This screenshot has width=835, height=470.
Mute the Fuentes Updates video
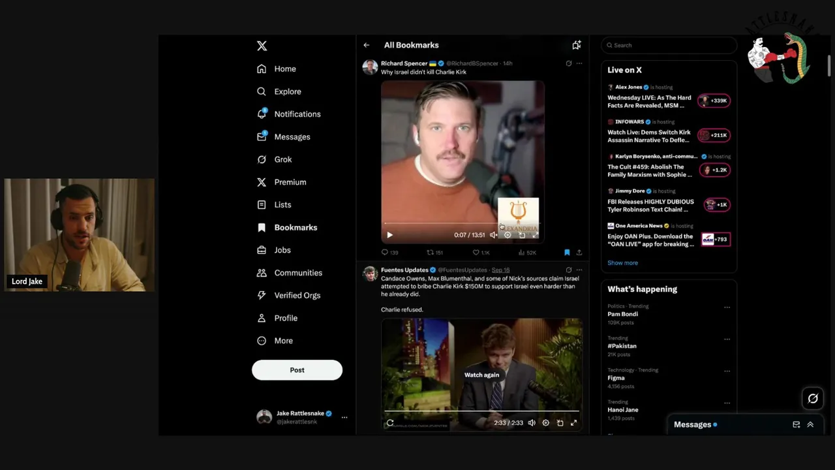coord(532,423)
